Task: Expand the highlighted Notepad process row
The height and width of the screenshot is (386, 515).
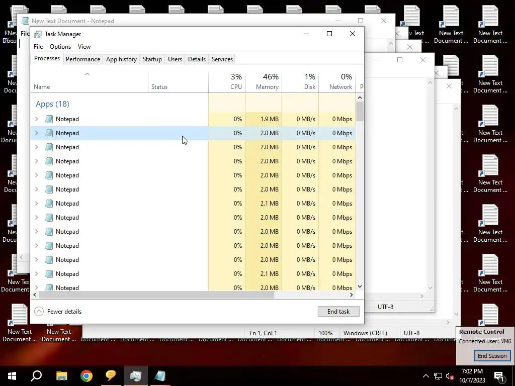Action: (36, 133)
